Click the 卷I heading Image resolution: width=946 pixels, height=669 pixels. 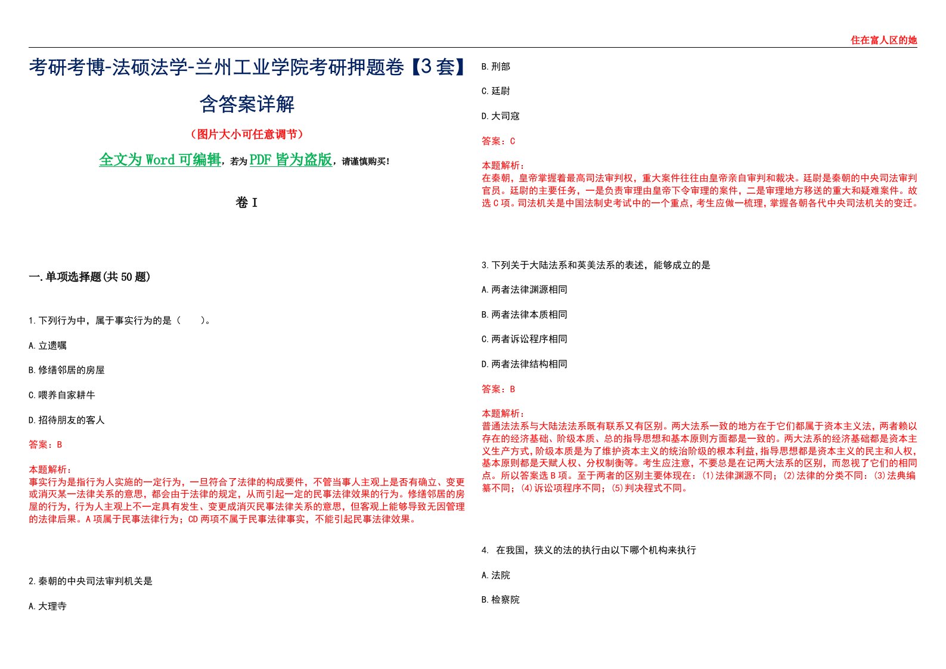246,203
